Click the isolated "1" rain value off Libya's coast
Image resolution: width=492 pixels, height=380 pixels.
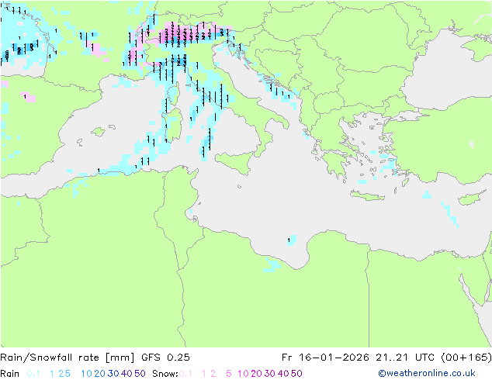tap(289, 240)
